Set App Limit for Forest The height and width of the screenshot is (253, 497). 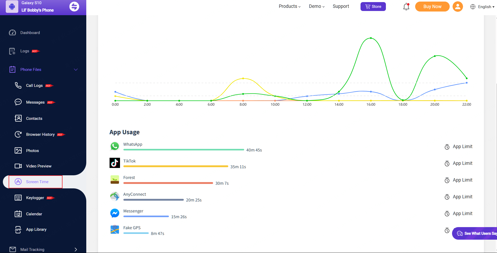point(459,180)
